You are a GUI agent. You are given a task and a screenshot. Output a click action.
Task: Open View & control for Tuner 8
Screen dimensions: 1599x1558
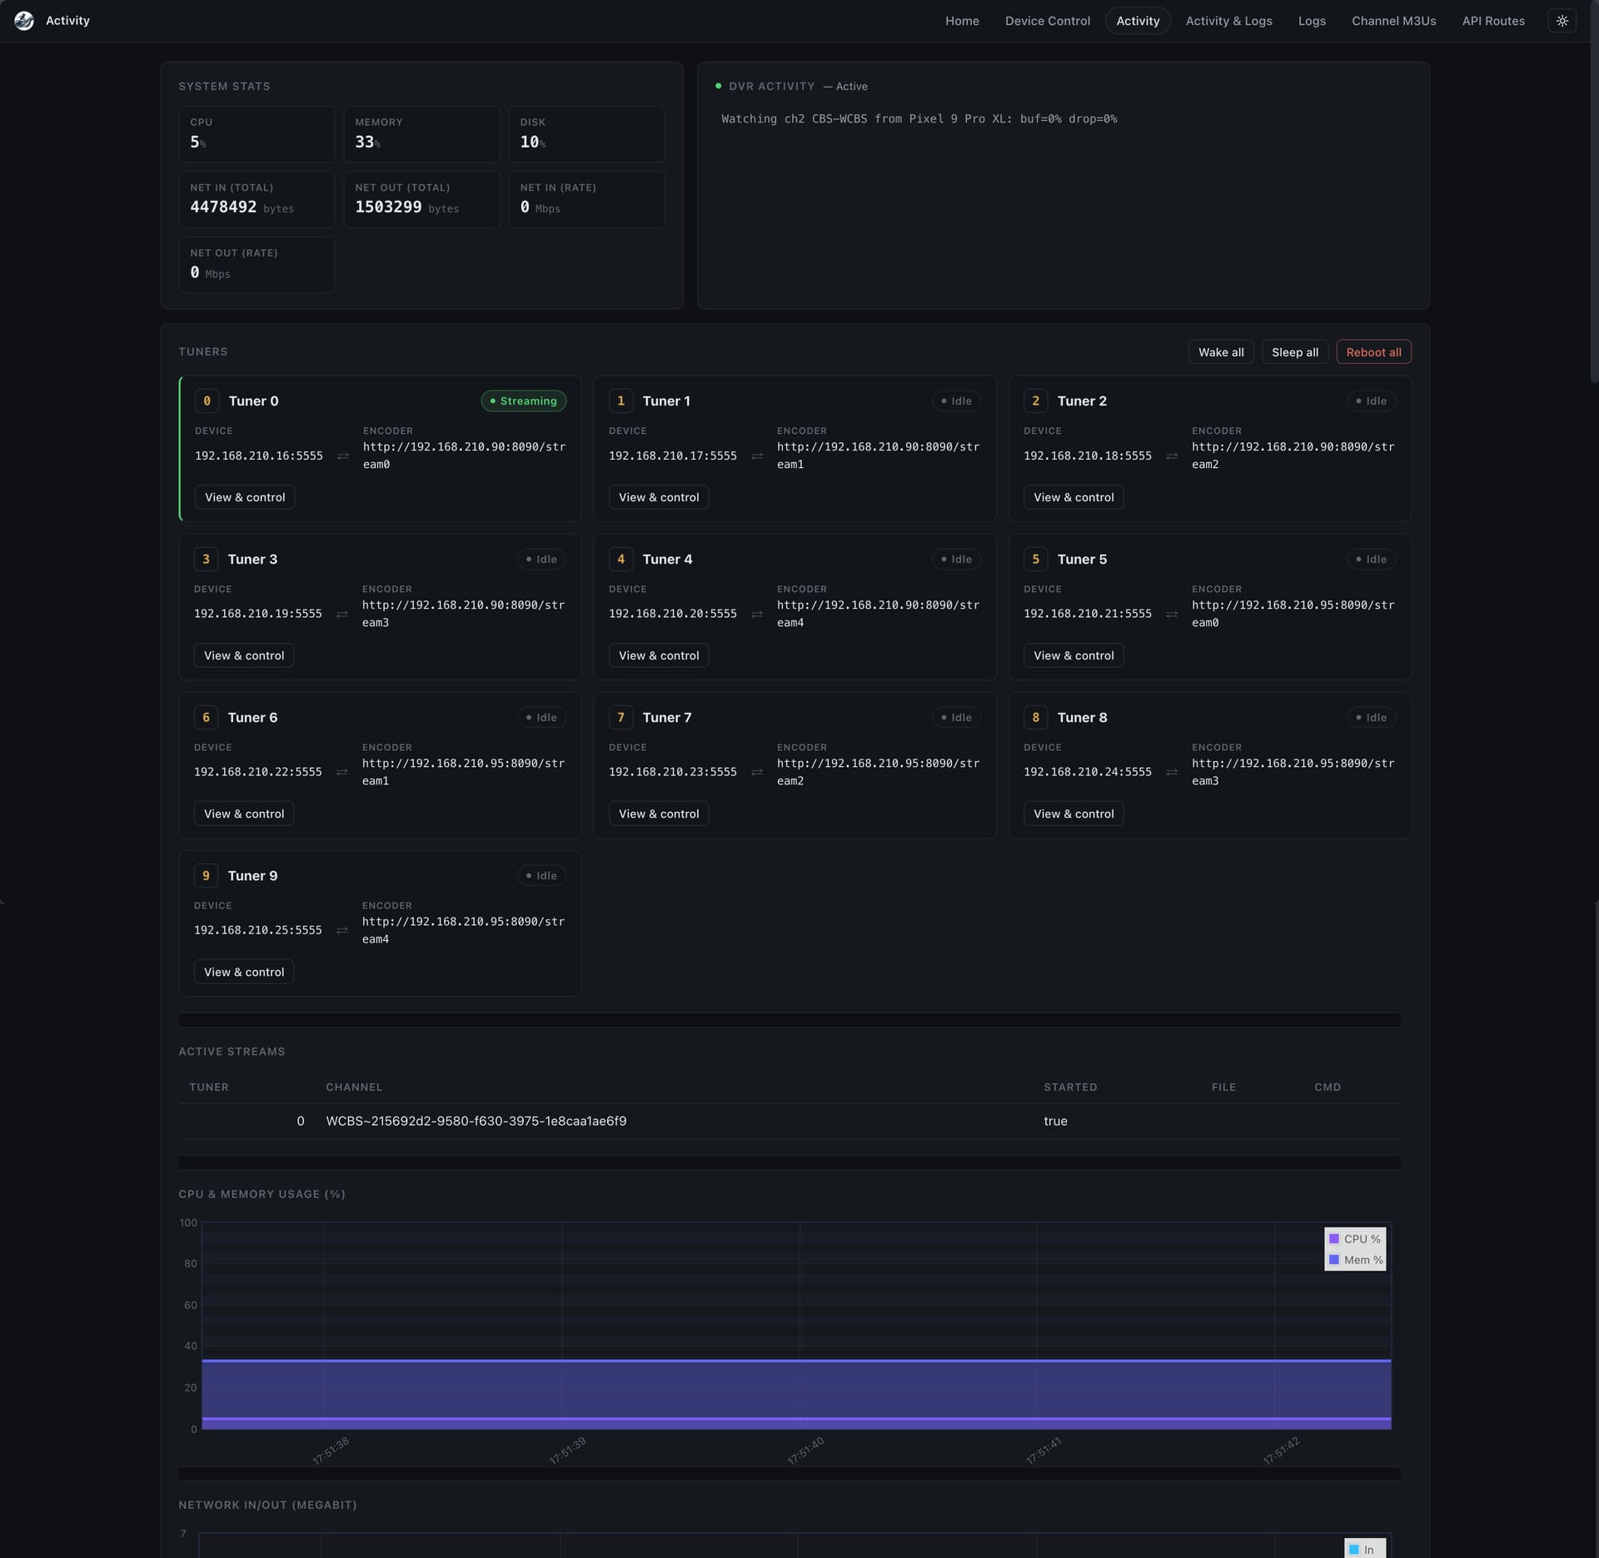[x=1073, y=814]
